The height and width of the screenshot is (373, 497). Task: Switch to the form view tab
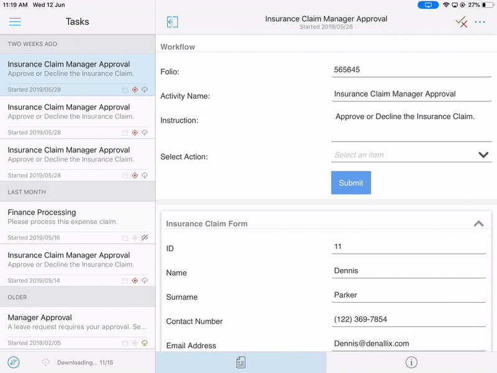tap(240, 362)
